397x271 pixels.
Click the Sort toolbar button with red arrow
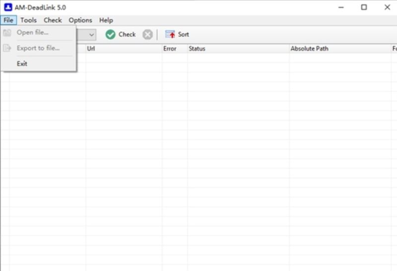177,34
